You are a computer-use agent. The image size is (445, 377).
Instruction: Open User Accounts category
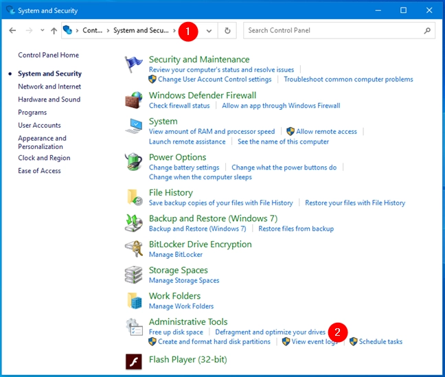[x=39, y=125]
